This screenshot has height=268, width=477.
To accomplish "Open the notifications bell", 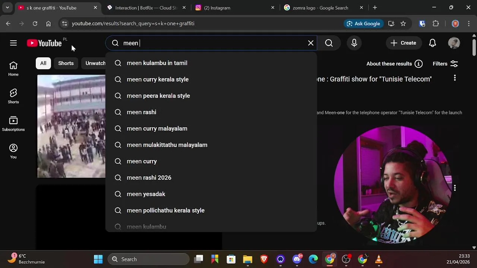I will click(x=432, y=43).
